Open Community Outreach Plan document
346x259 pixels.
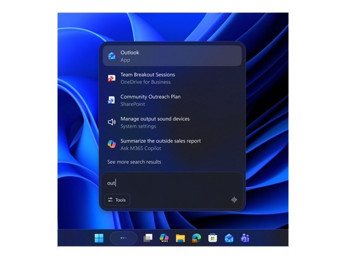[172, 100]
